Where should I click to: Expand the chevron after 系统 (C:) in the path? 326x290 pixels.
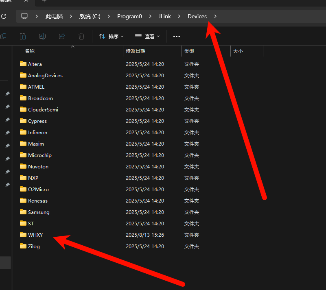click(109, 16)
